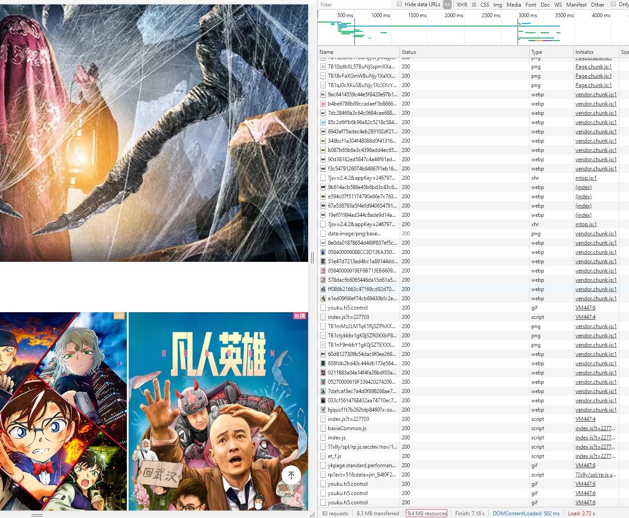Screen dimensions: 629x518
Task: Filter requests by Manifest type
Action: point(576,4)
